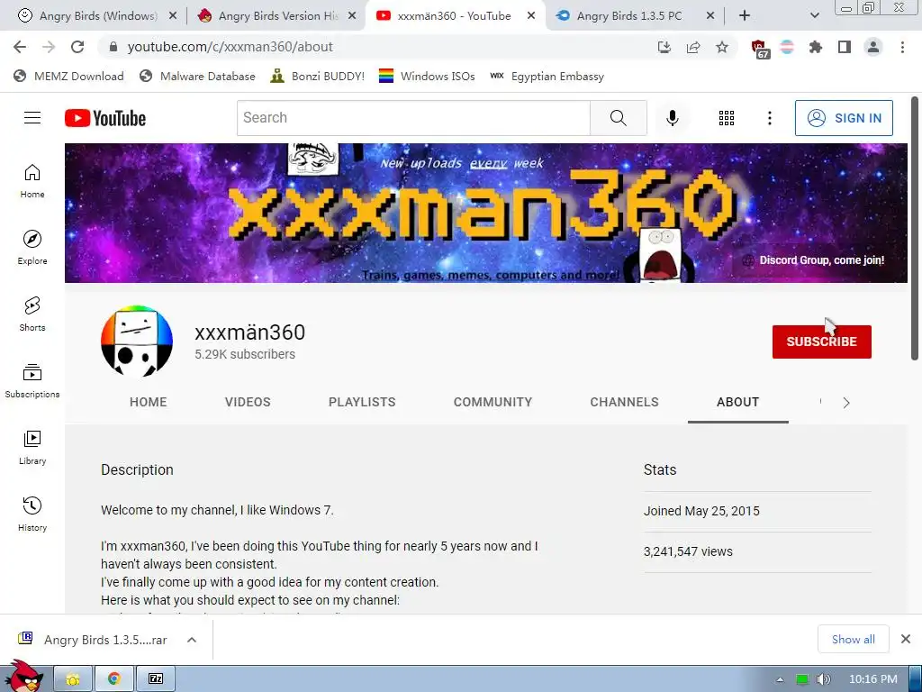This screenshot has width=922, height=692.
Task: Switch to the PLAYLISTS tab
Action: coord(362,403)
